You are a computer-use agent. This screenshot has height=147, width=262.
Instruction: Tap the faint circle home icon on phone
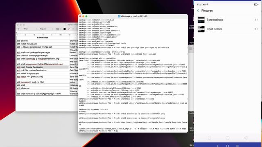pyautogui.click(x=228, y=138)
